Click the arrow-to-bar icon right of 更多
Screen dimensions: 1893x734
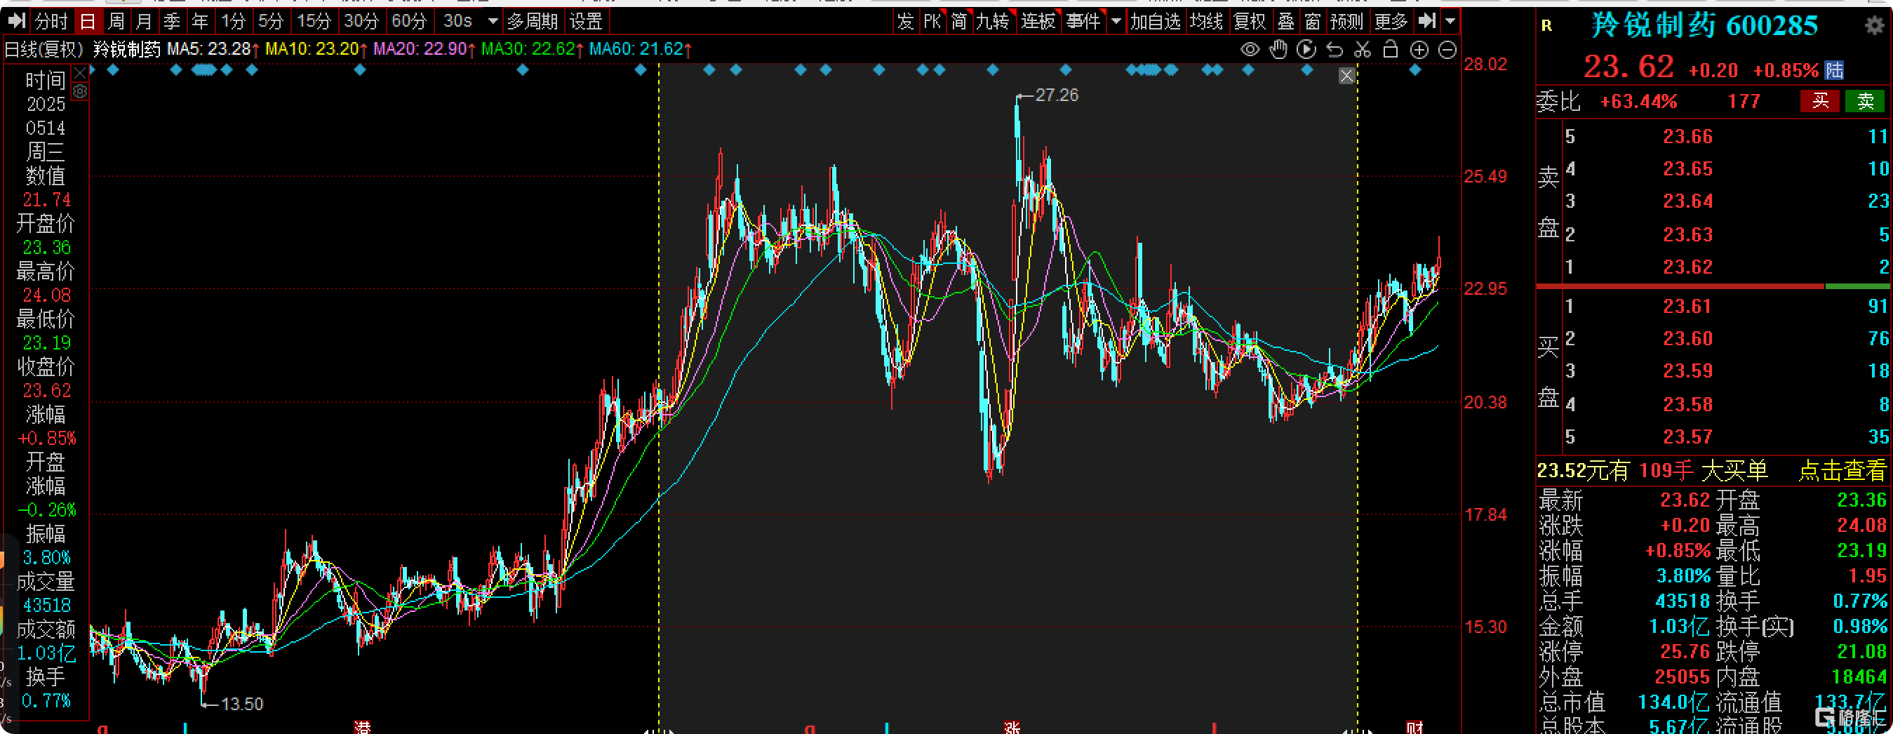point(1427,21)
